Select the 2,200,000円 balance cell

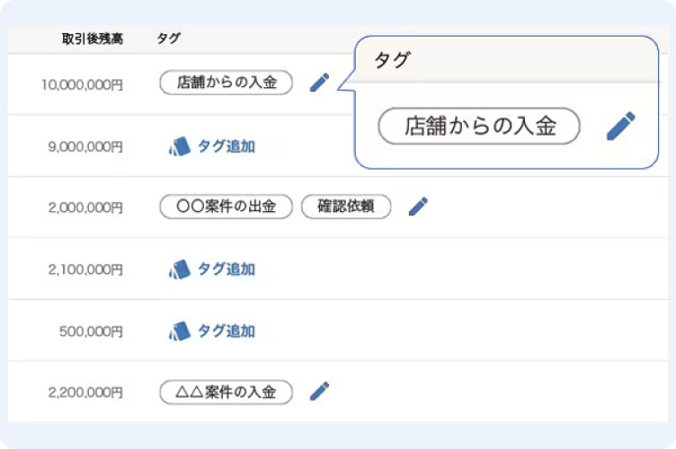click(85, 392)
